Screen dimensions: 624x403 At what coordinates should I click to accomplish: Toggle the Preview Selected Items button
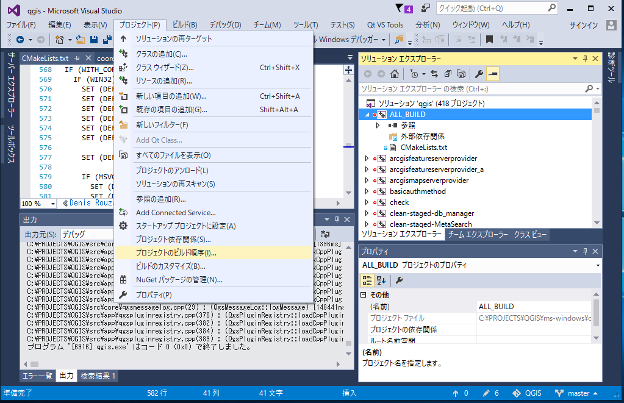coord(493,74)
